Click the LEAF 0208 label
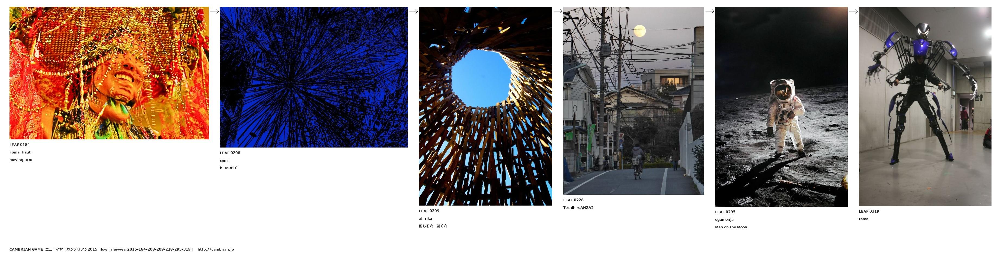Image resolution: width=1001 pixels, height=256 pixels. (230, 153)
